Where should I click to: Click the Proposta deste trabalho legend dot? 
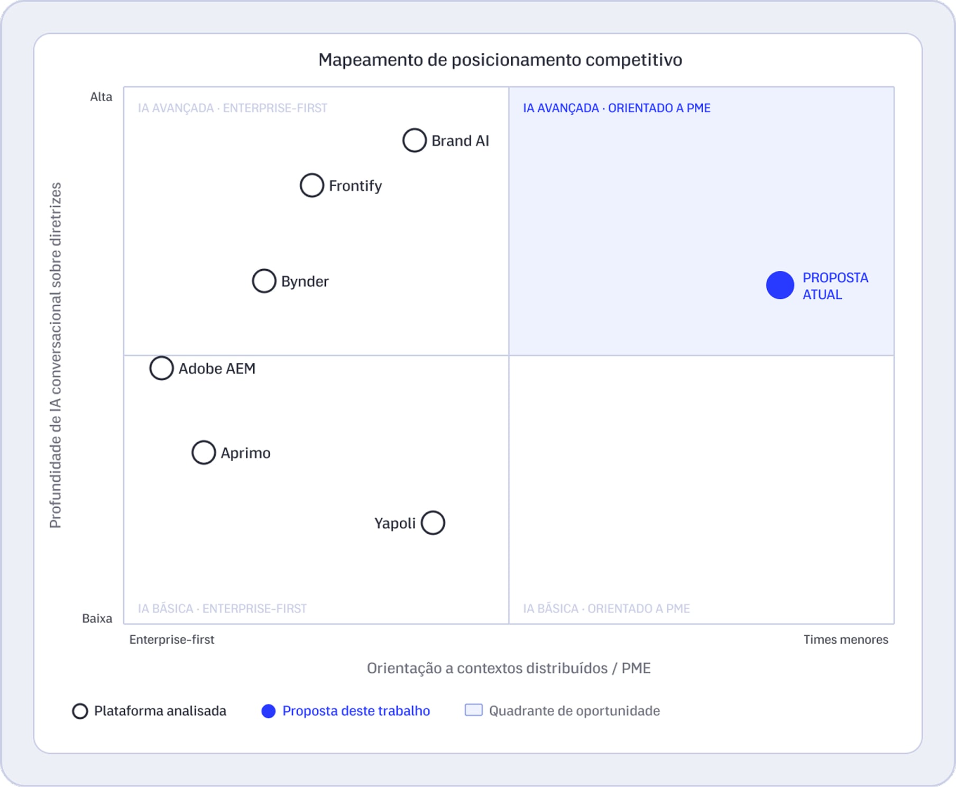[x=269, y=711]
